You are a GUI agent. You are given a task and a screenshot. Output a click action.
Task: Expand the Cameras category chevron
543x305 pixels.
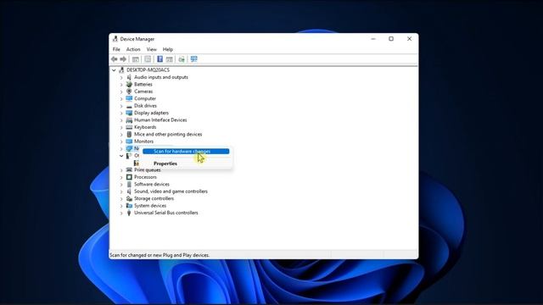[121, 91]
